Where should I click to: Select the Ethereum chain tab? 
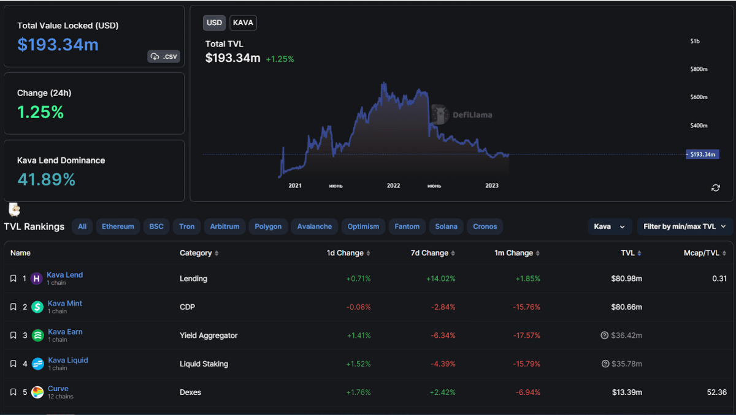pos(118,226)
